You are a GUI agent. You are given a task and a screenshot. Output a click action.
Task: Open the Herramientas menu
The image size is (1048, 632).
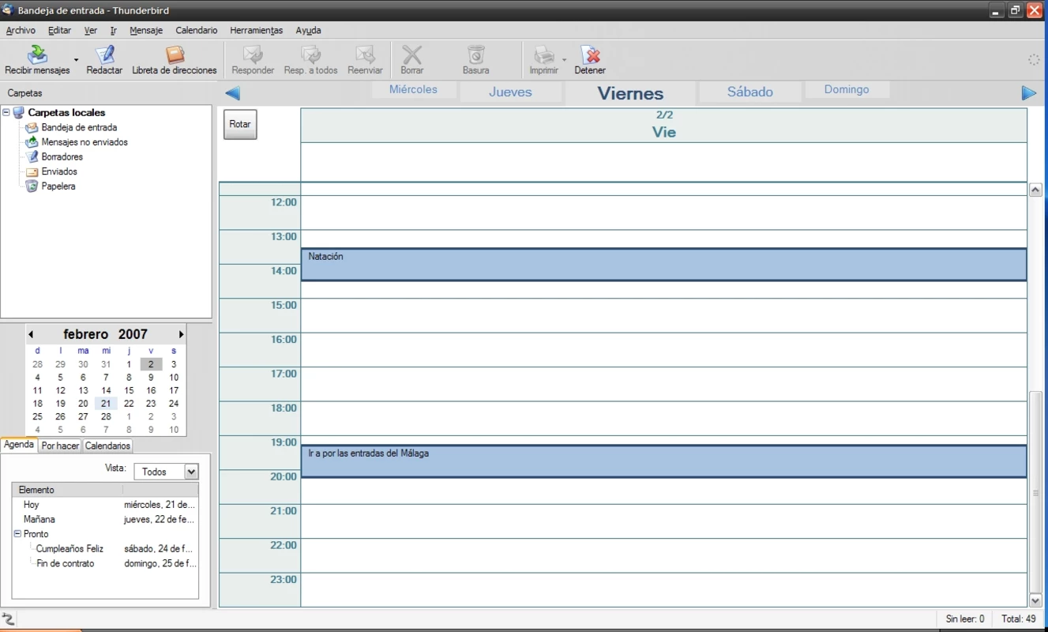click(x=257, y=30)
